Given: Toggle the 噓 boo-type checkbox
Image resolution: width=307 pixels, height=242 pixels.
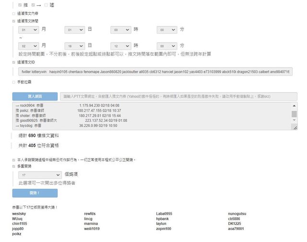Looking at the screenshot, I should (x=46, y=5).
